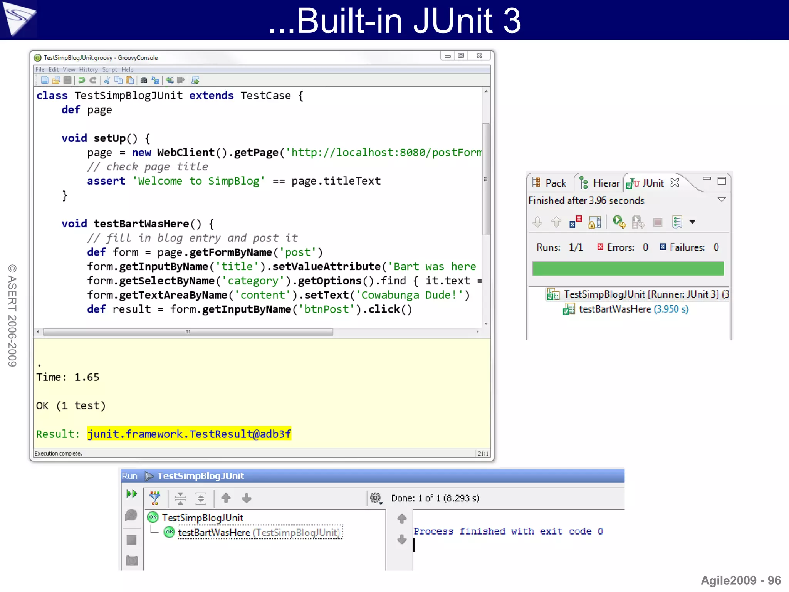Click the scissors Cut icon
This screenshot has height=592, width=789.
pyautogui.click(x=107, y=80)
